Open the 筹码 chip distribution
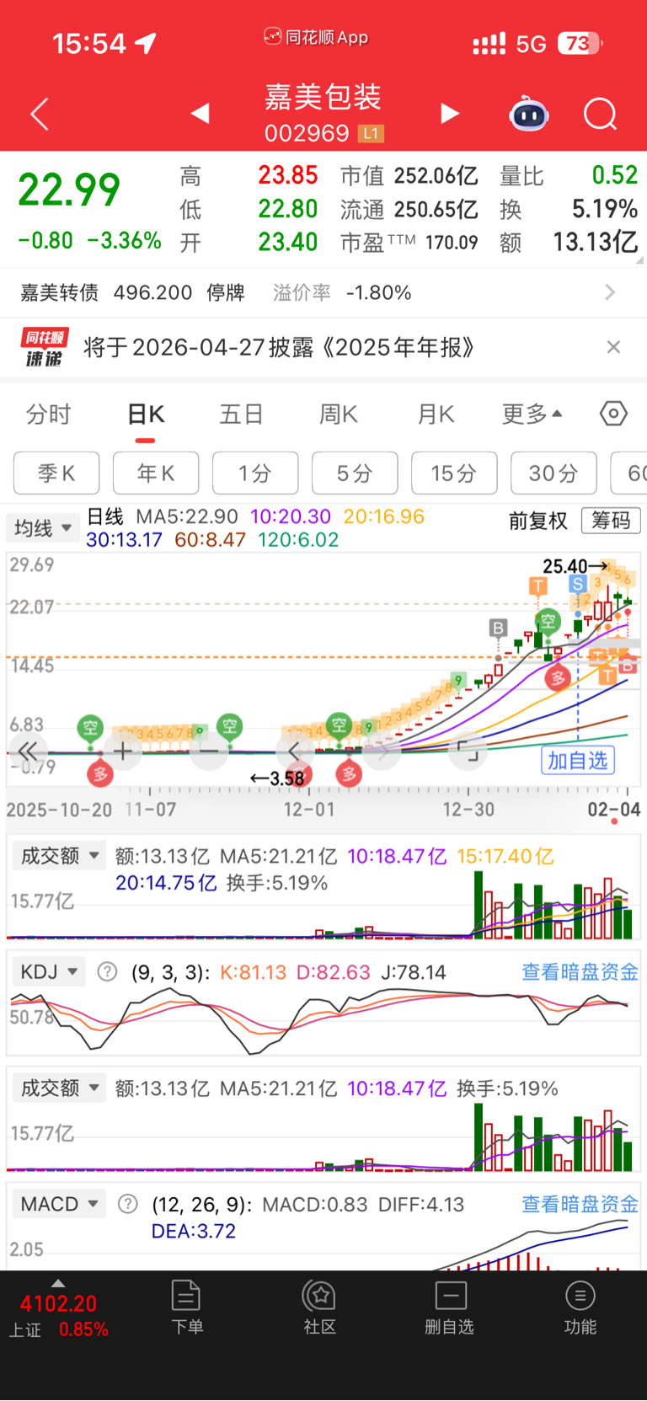 (x=611, y=521)
